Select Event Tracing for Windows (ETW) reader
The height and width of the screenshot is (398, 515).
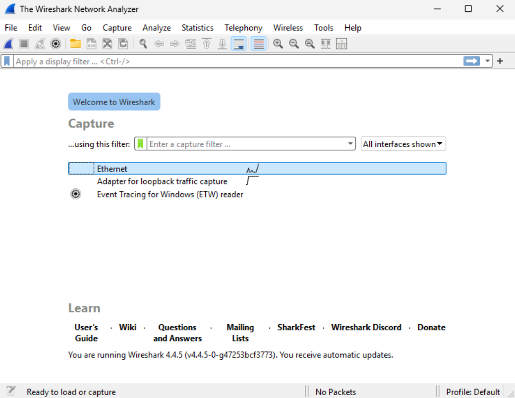257,194
